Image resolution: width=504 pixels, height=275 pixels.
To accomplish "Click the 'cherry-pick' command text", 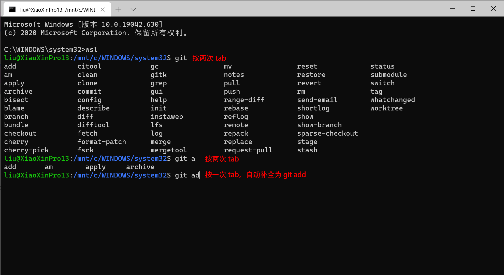I will point(26,150).
